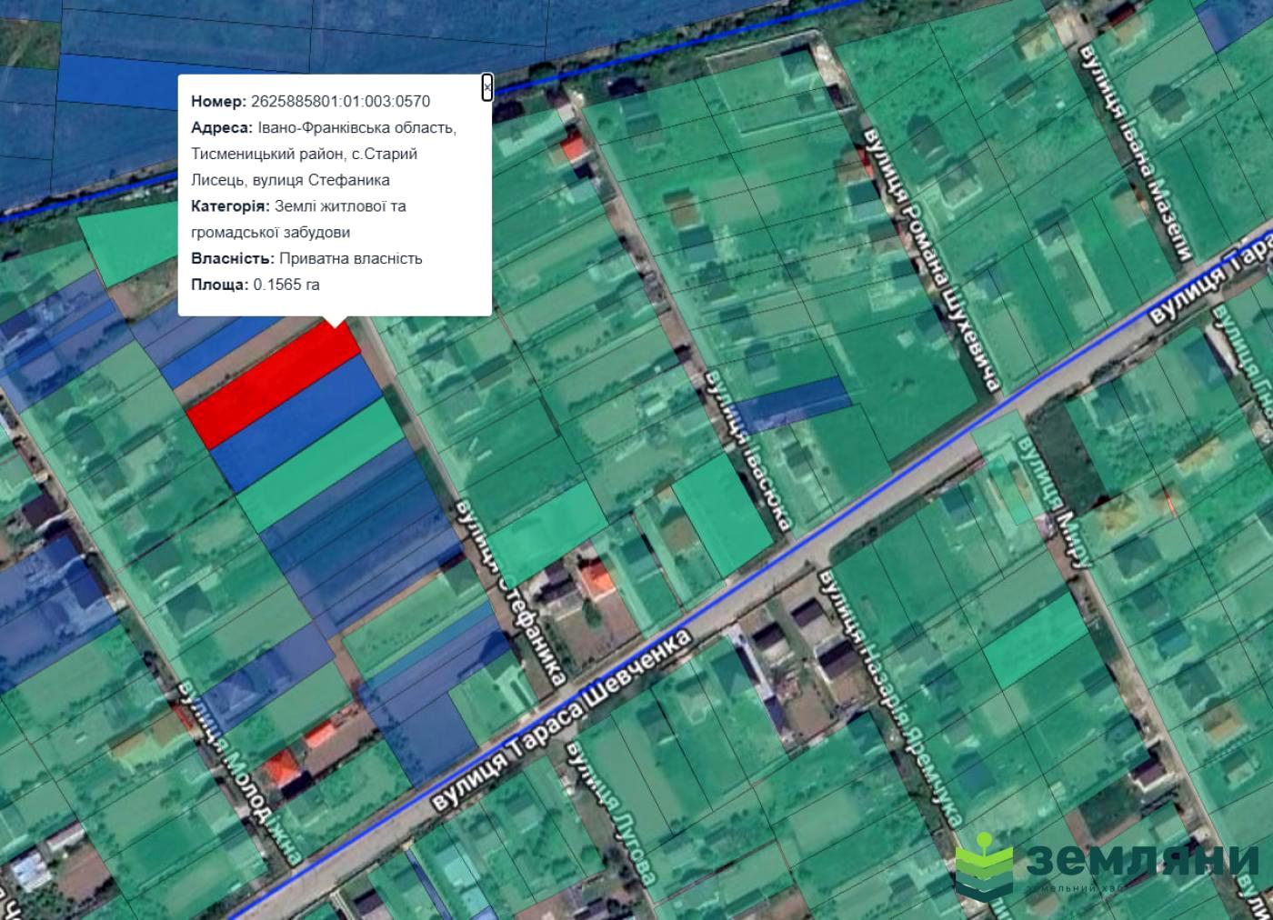Click the area value 0.1565 га

point(286,285)
